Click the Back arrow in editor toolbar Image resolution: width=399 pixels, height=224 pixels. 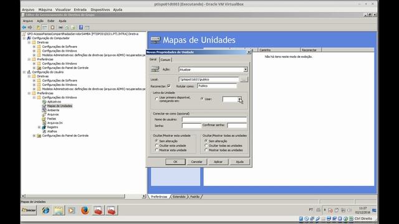click(24, 27)
